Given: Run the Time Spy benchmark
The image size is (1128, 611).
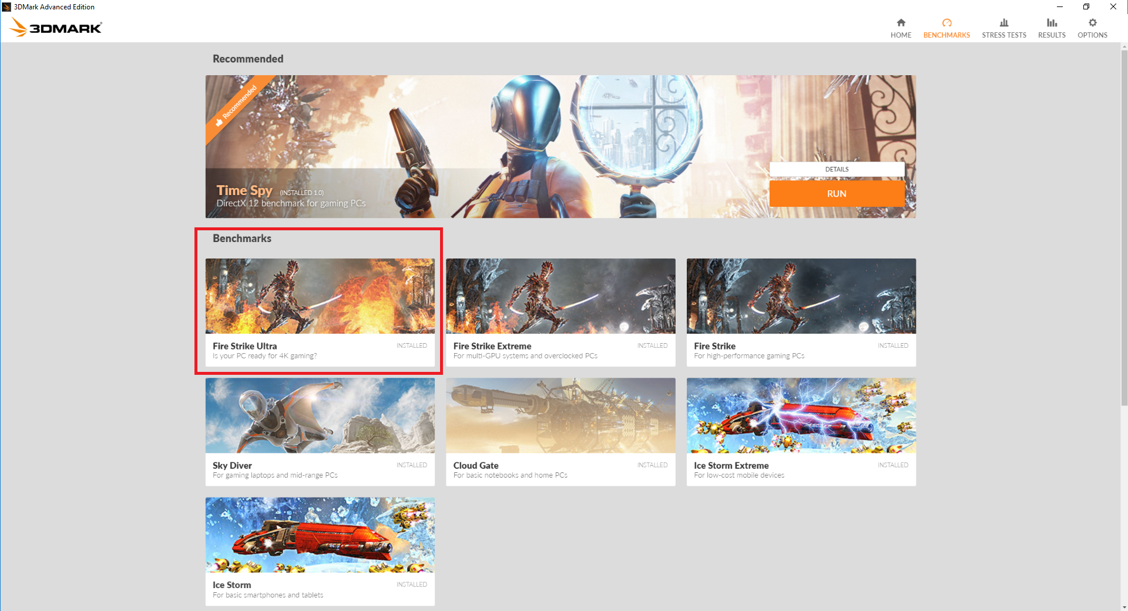Looking at the screenshot, I should coord(837,194).
